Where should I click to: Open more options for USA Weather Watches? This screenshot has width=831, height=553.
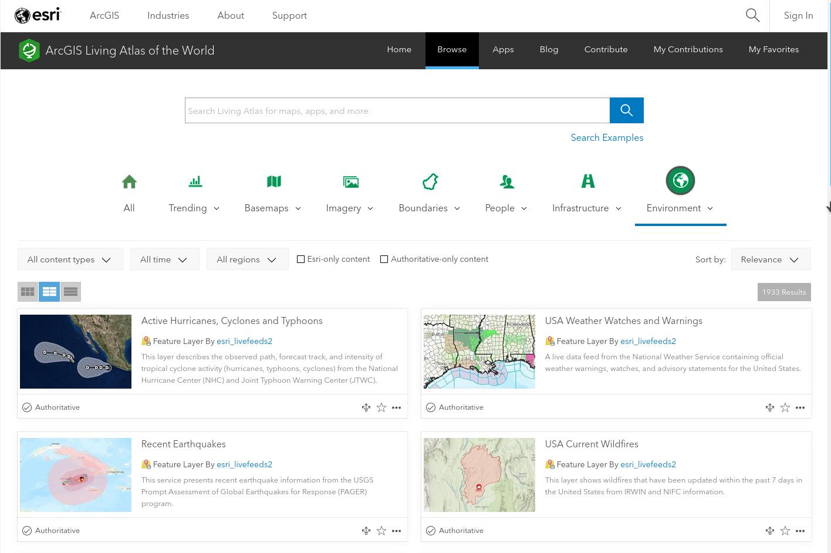point(800,407)
